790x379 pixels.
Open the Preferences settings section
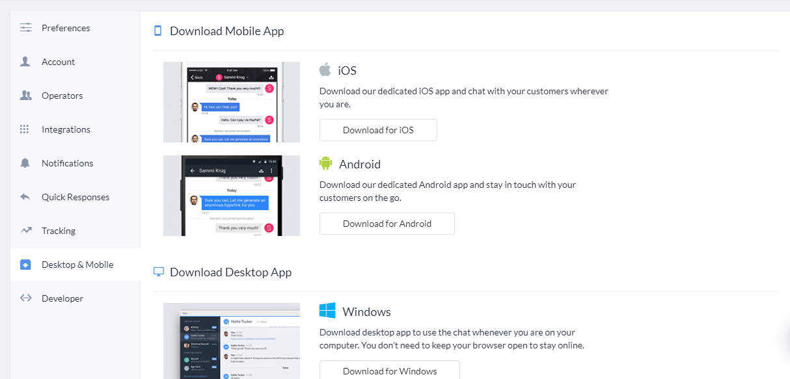click(x=75, y=28)
